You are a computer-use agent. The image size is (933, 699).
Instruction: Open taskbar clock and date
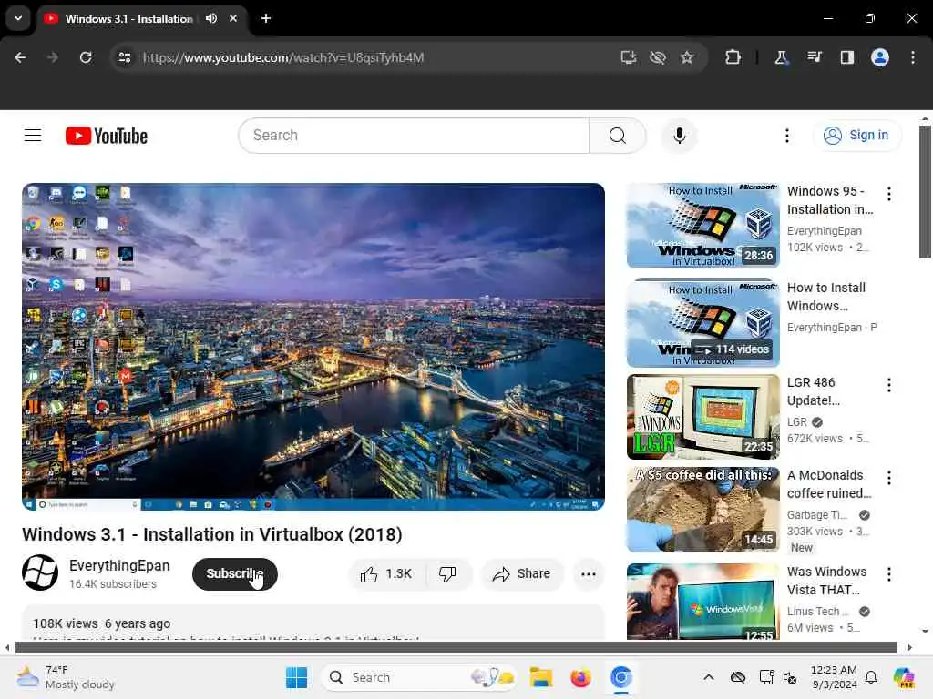[834, 677]
